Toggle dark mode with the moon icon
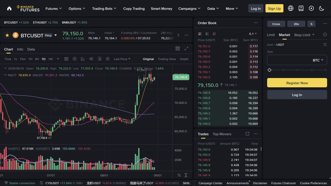This screenshot has width=331, height=186. click(x=322, y=8)
